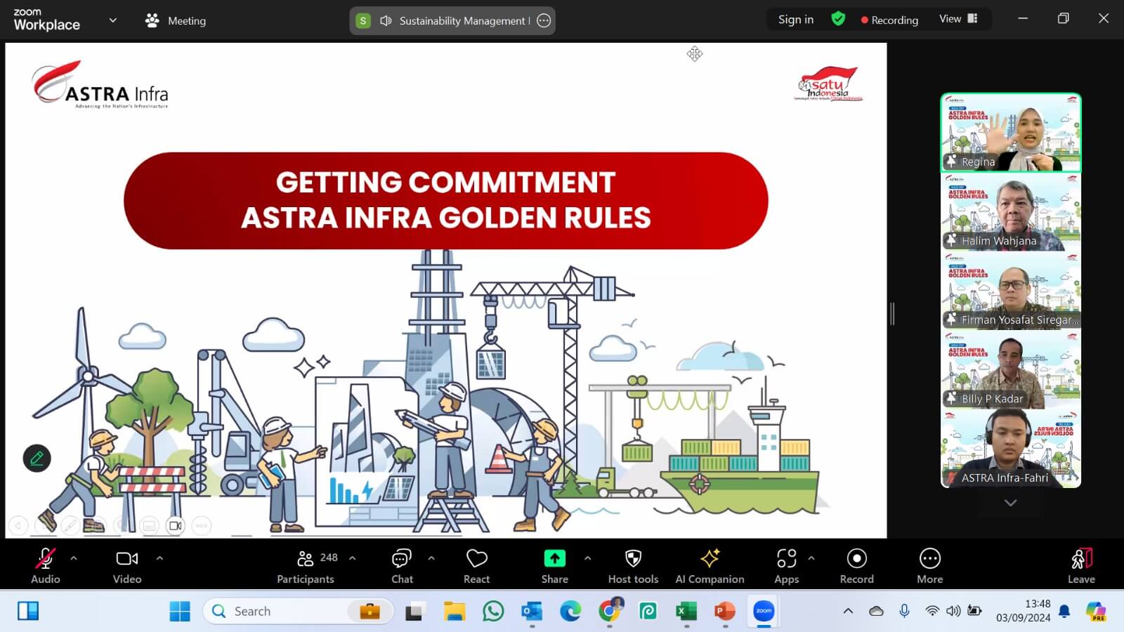Viewport: 1124px width, 632px height.
Task: Click Sign in
Action: [796, 20]
